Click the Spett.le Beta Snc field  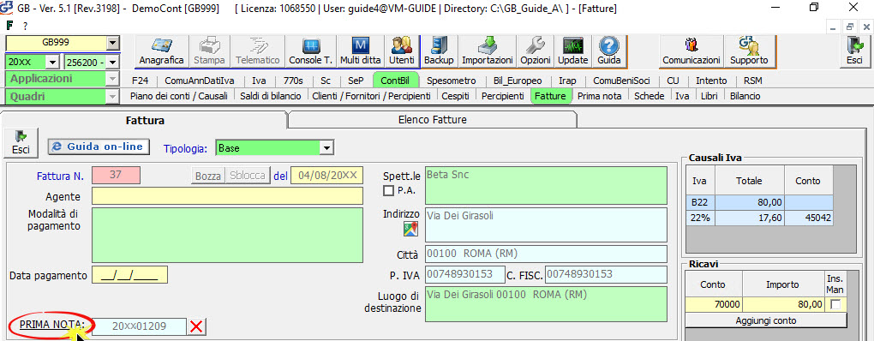[546, 186]
